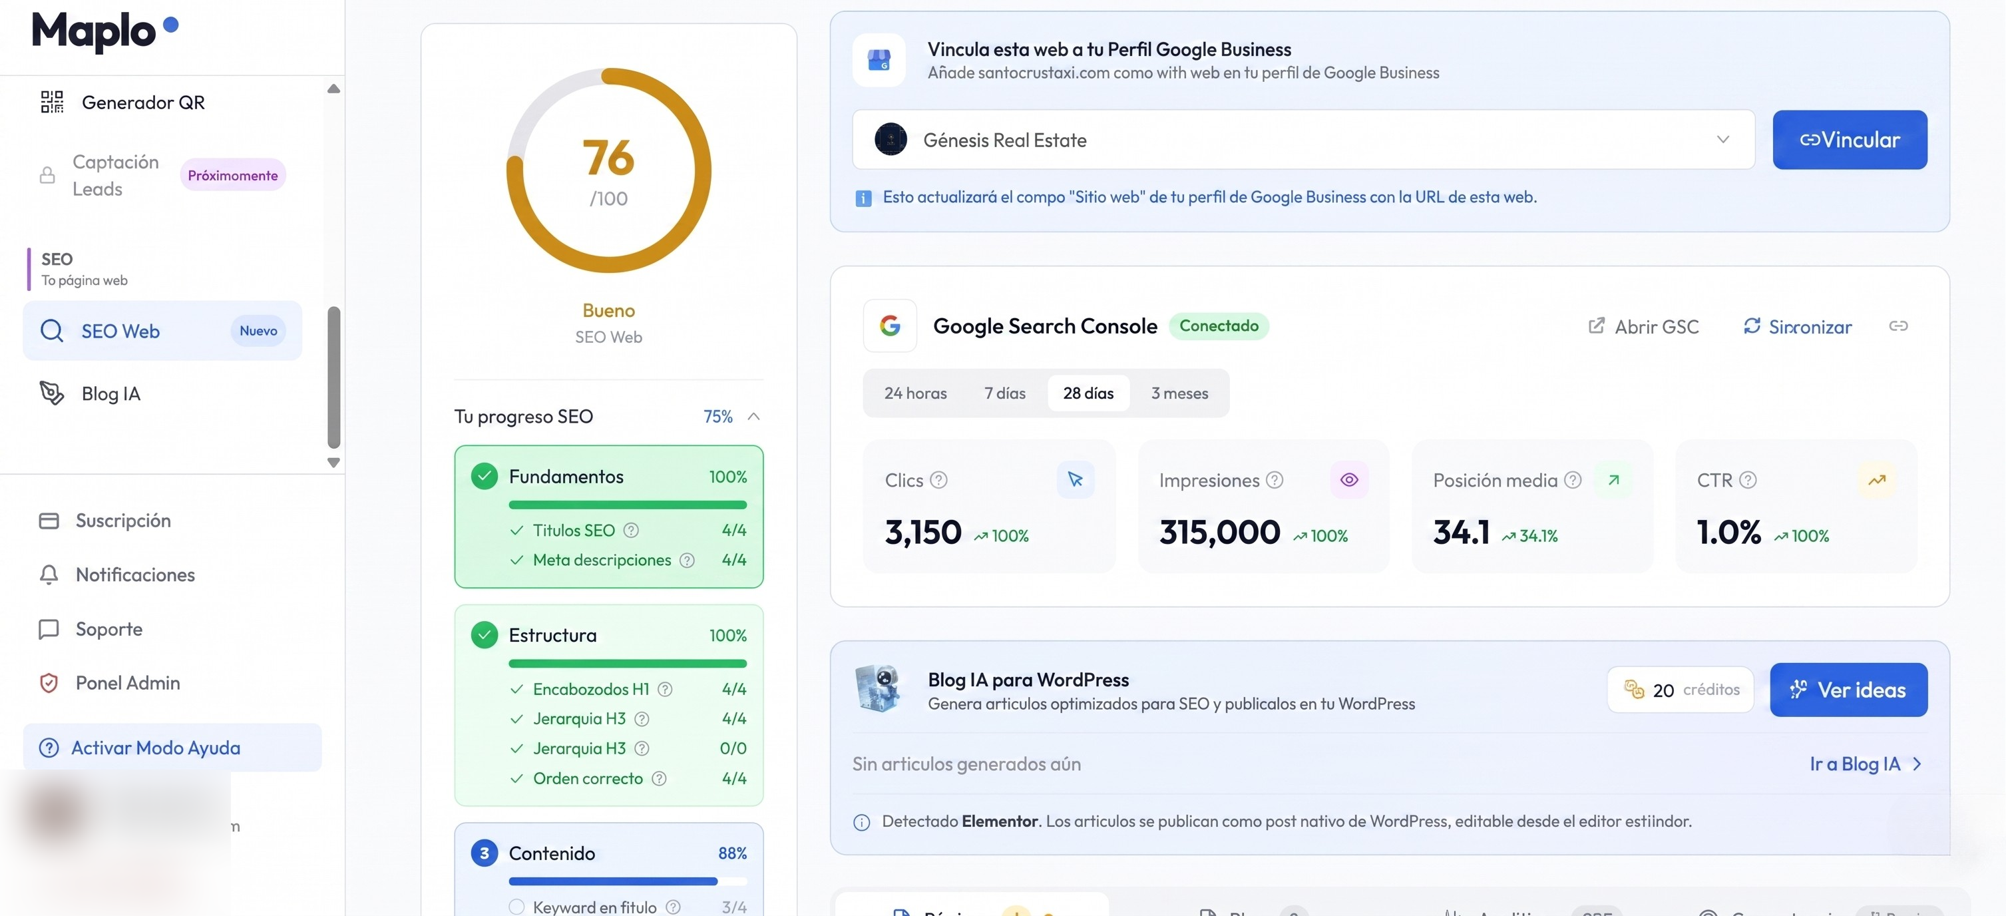Click the Fundamentos progress bar
The image size is (2006, 916).
click(628, 505)
